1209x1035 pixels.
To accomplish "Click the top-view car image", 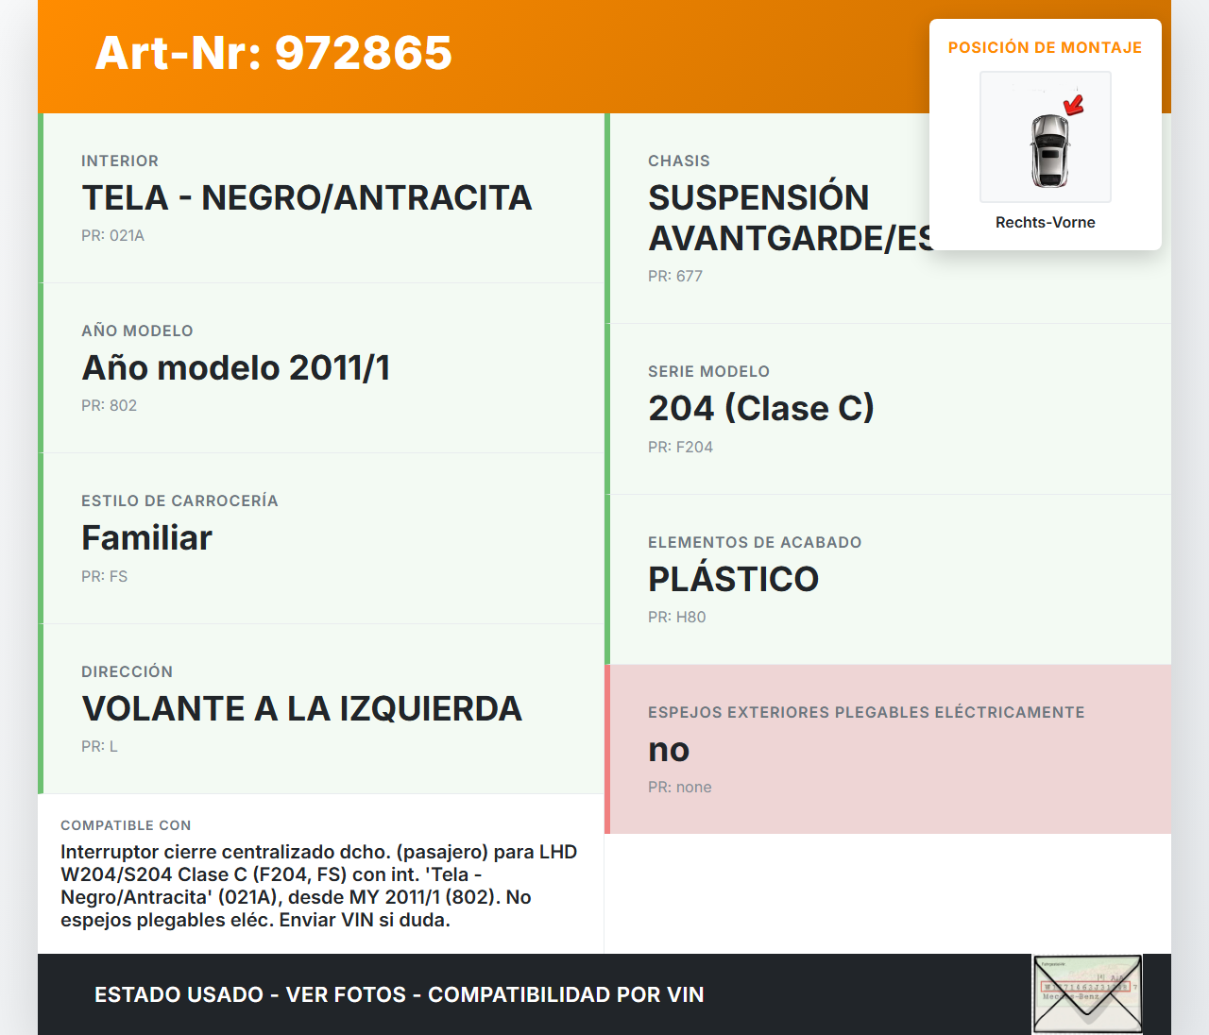I will pyautogui.click(x=1047, y=149).
